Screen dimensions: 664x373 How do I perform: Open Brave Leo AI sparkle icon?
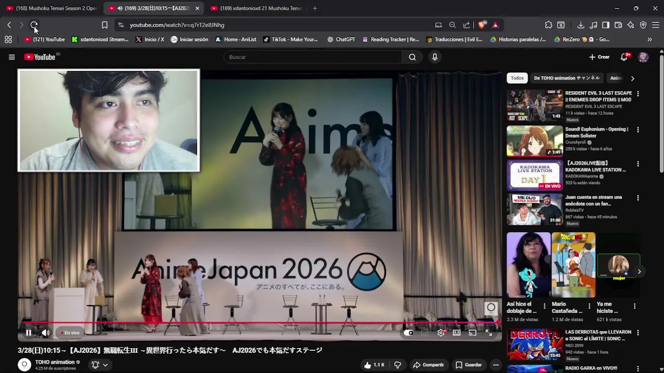tap(630, 25)
